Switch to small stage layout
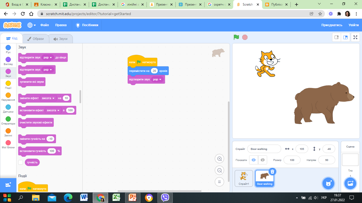 coord(337,37)
